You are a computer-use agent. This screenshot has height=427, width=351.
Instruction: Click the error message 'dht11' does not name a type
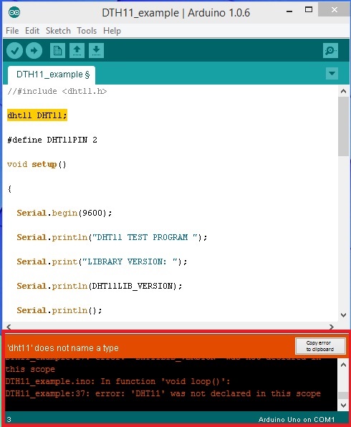point(63,348)
